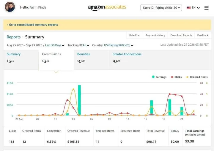Image resolution: width=214 pixels, height=151 pixels.
Task: Click the tallest earnings bar near 03
Action: 79,100
